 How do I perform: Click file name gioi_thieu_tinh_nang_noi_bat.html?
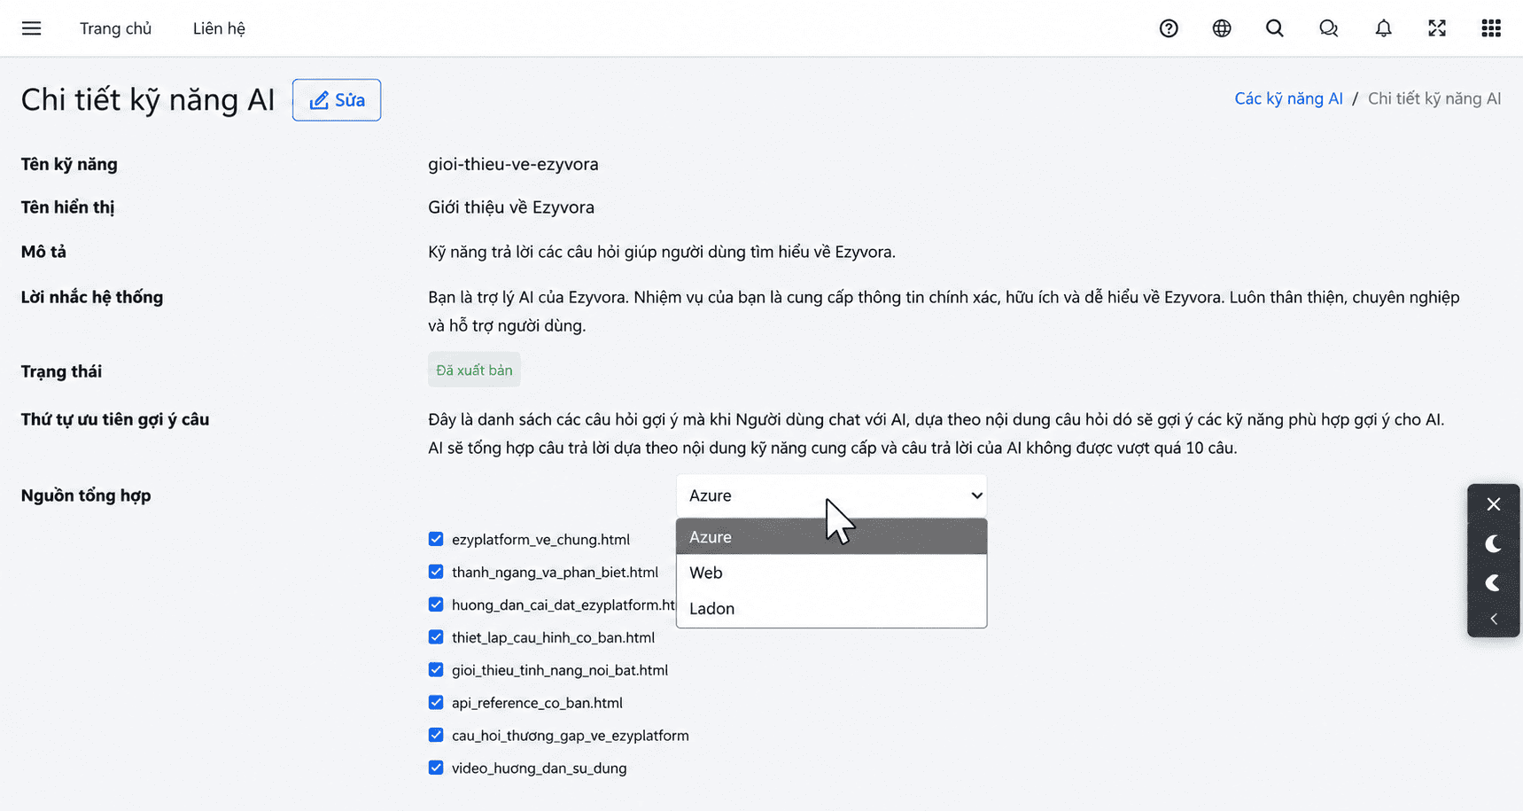(560, 670)
